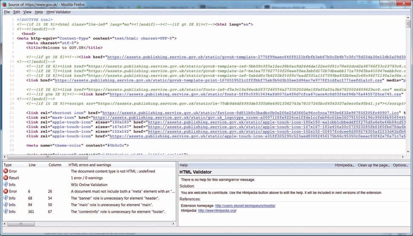Click the Firefox icon in the title bar
Image resolution: width=413 pixels, height=236 pixels.
(x=5, y=4)
